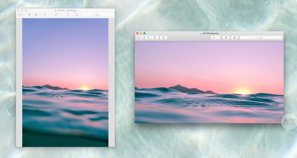Zoom in on the bizhiheng.png image
297x158 pixels.
coord(155,38)
